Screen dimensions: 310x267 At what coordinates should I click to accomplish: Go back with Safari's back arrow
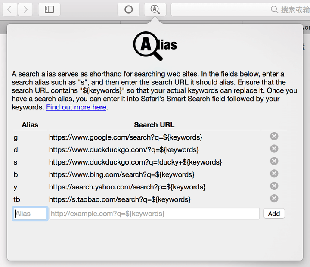pyautogui.click(x=9, y=9)
